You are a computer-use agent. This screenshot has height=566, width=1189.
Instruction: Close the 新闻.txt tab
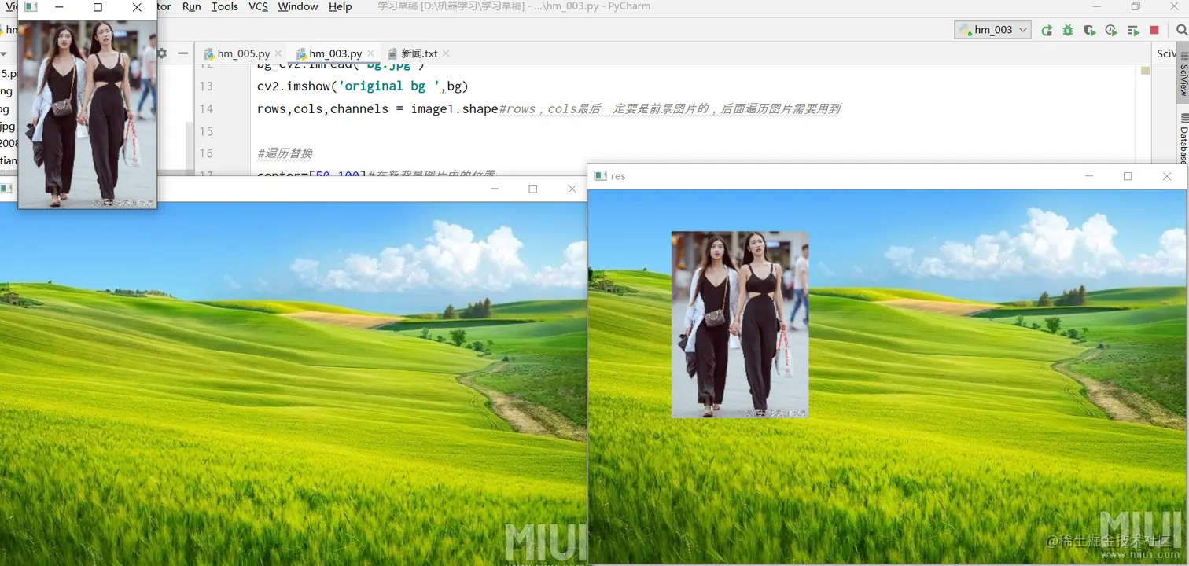pyautogui.click(x=446, y=53)
